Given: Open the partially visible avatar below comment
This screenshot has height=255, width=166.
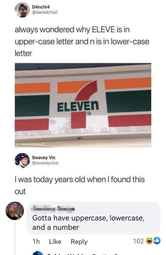Looking at the screenshot, I should pyautogui.click(x=38, y=253).
